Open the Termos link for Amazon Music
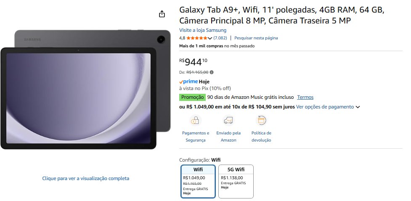 [305, 97]
